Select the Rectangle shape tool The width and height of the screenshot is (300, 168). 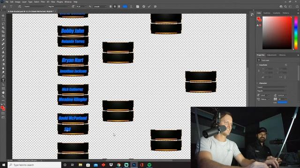(x=3, y=88)
